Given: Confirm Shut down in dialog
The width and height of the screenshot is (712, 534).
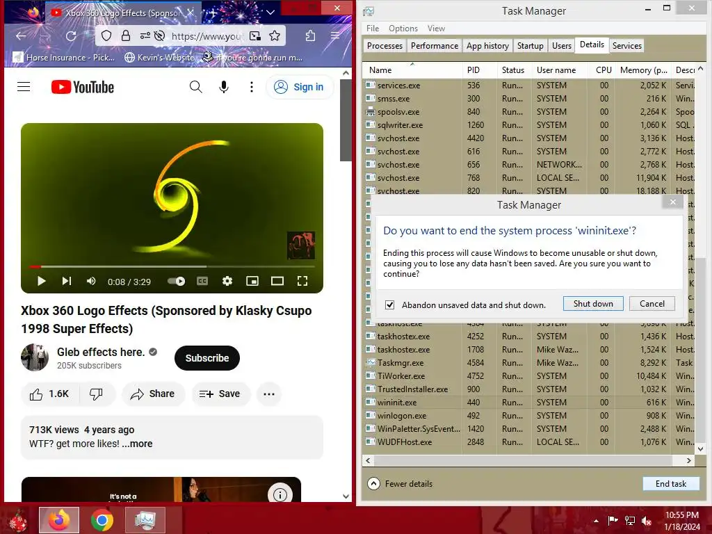Looking at the screenshot, I should [593, 304].
